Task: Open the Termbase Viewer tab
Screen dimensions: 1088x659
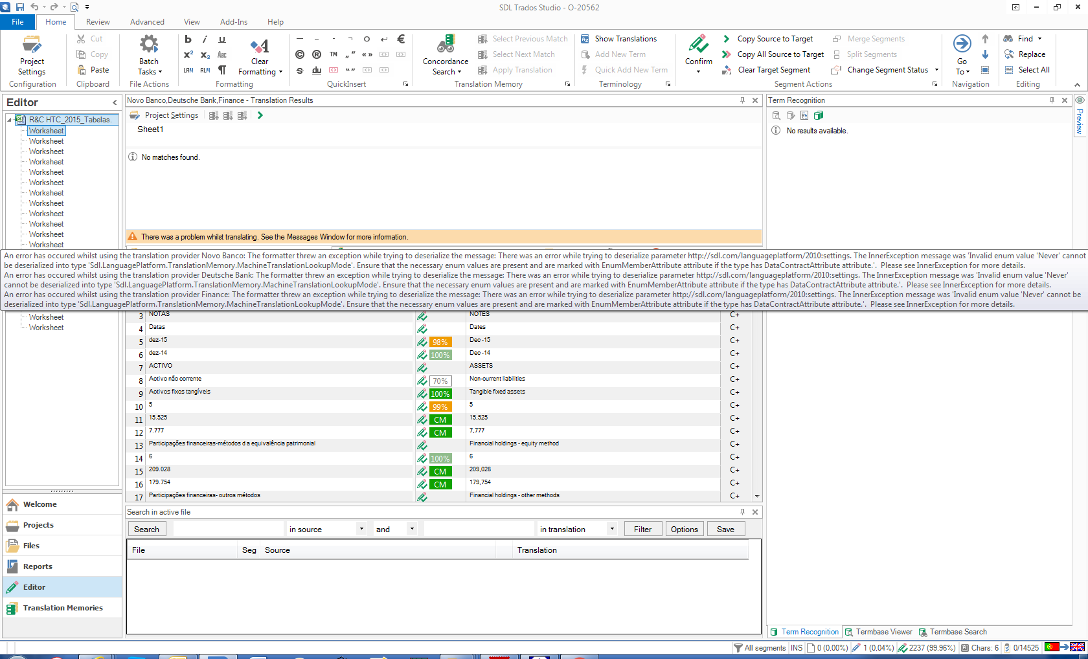Action: 878,632
